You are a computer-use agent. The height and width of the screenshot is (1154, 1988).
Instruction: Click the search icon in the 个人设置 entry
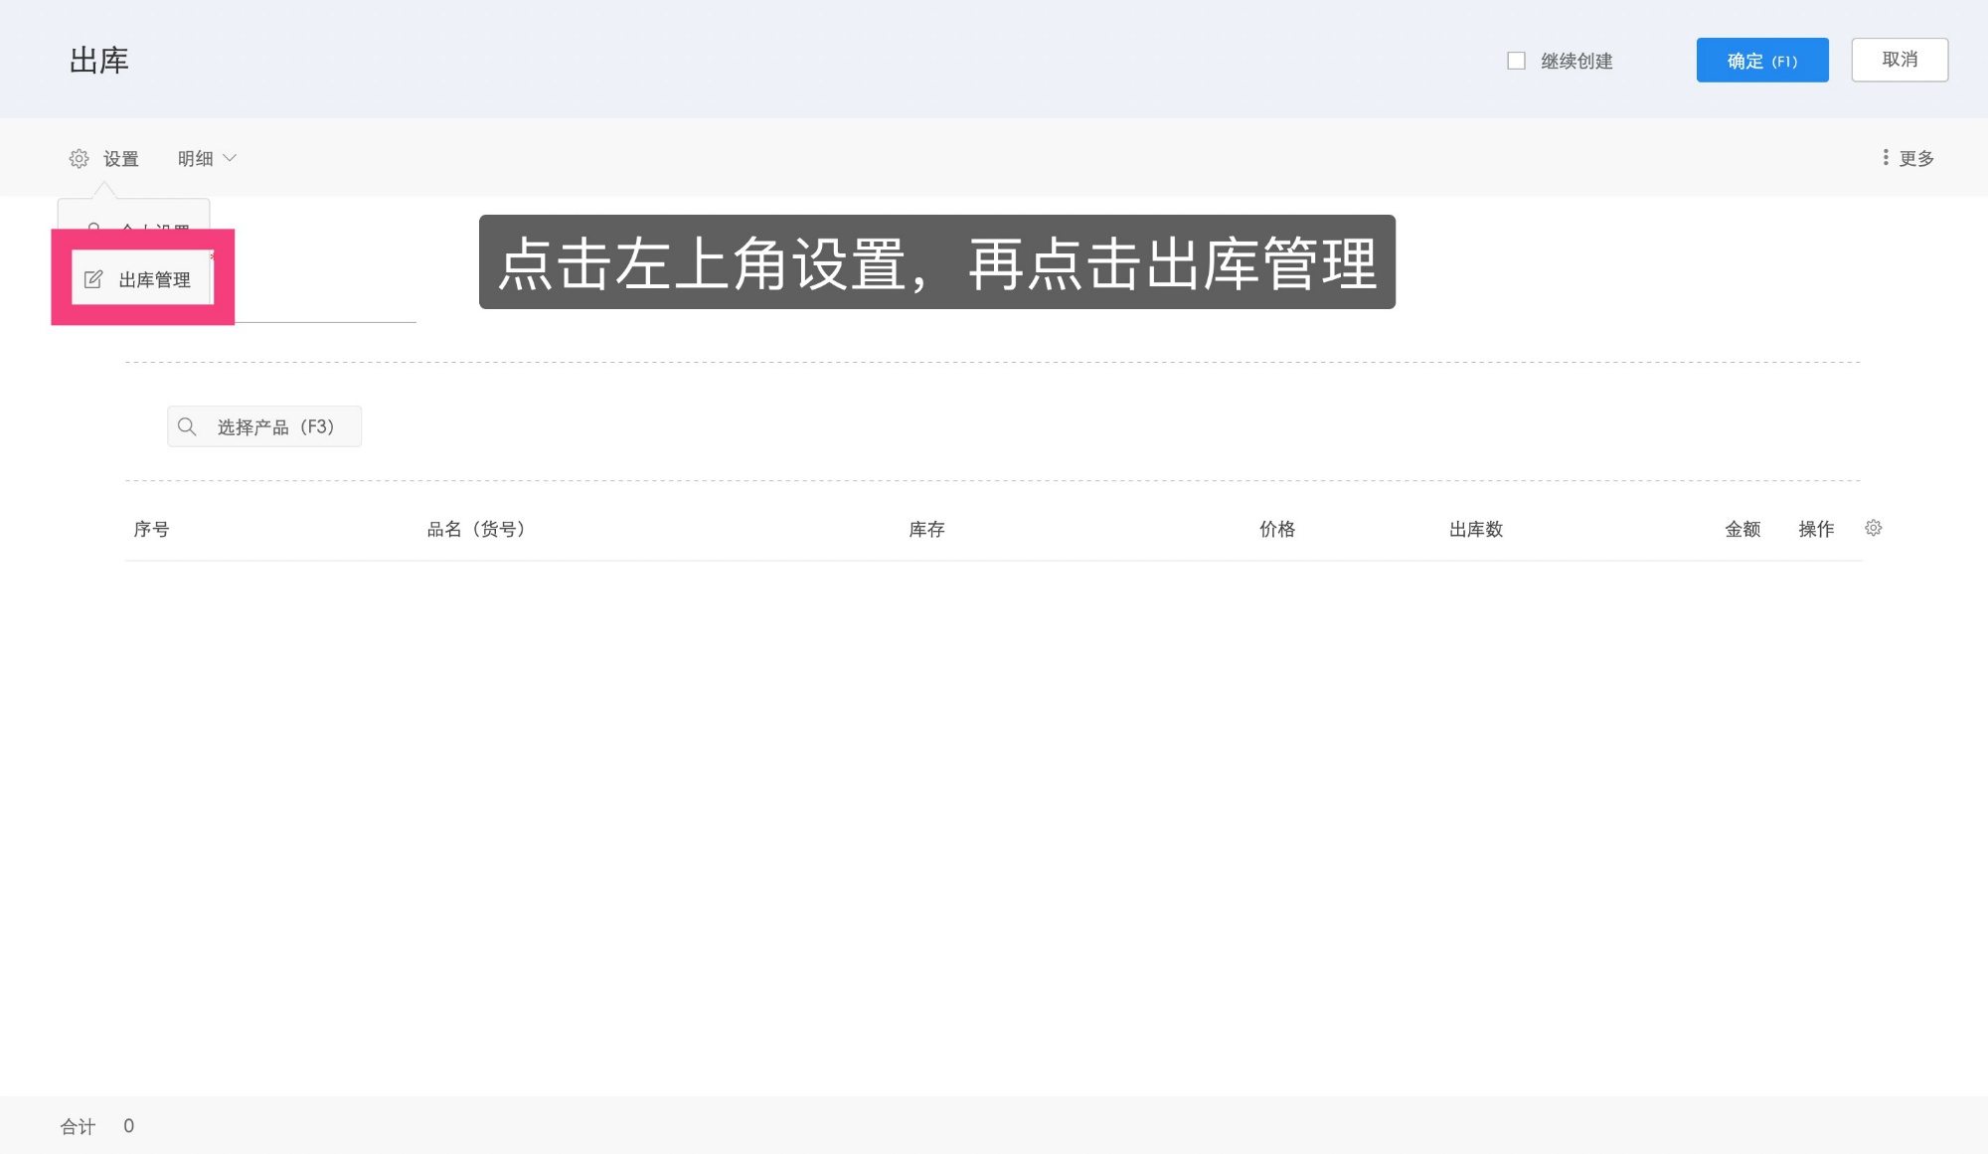[94, 227]
